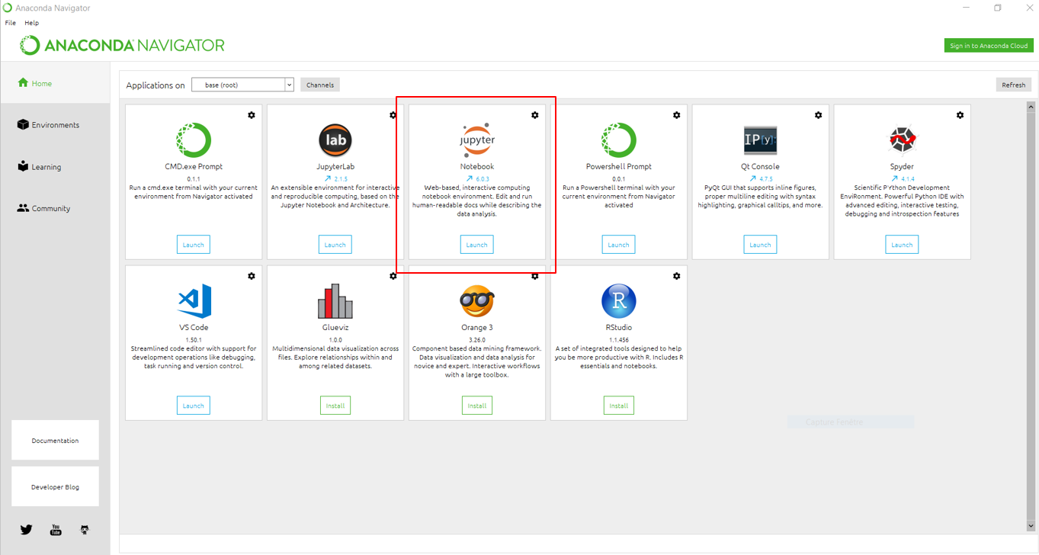The image size is (1039, 555).
Task: Open the YouTube link icon
Action: (56, 529)
